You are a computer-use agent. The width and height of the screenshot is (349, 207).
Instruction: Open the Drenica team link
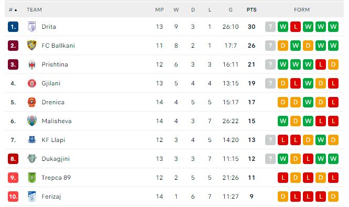coord(53,102)
